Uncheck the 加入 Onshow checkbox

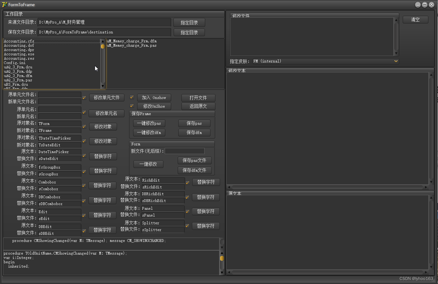click(x=132, y=97)
